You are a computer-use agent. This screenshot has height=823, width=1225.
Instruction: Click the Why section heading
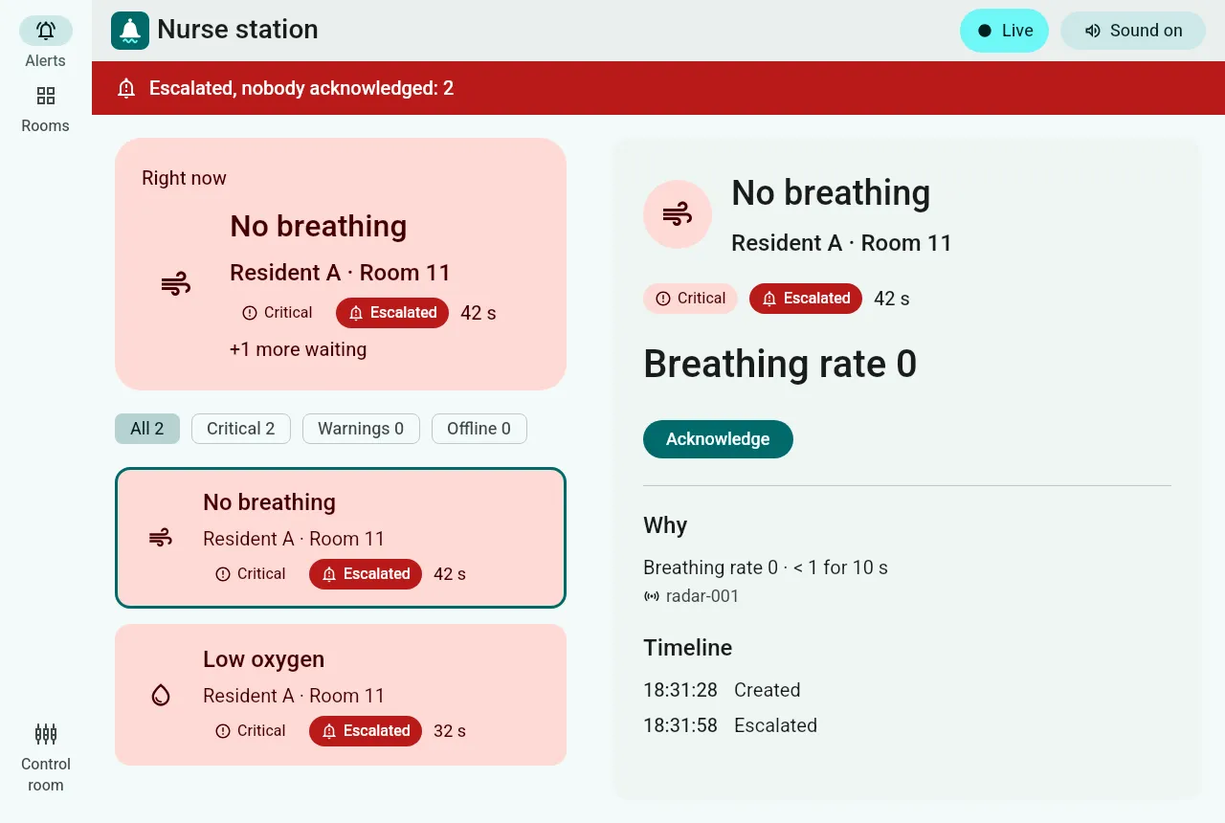665,525
